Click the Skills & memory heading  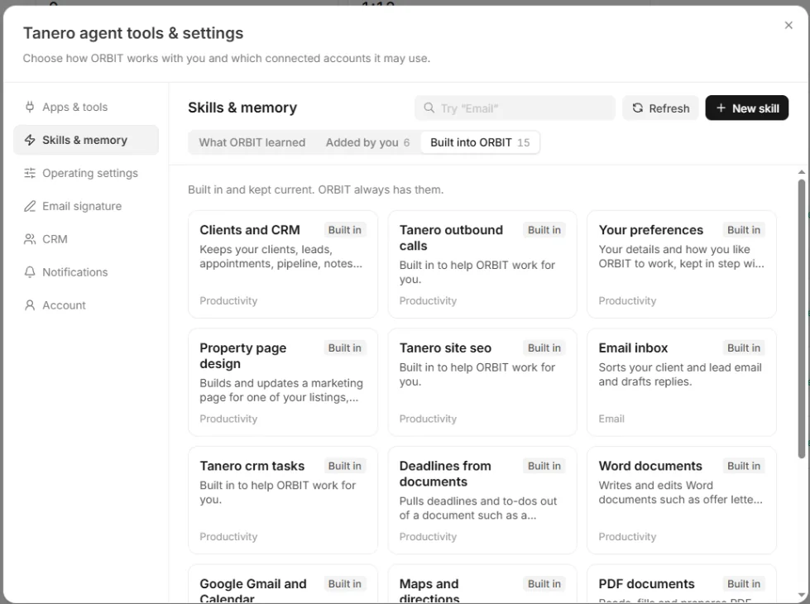point(242,108)
